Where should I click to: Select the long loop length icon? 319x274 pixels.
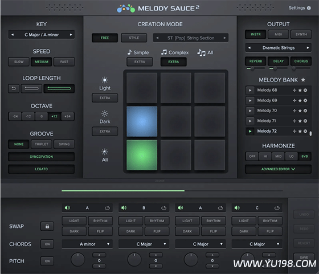tap(59, 88)
